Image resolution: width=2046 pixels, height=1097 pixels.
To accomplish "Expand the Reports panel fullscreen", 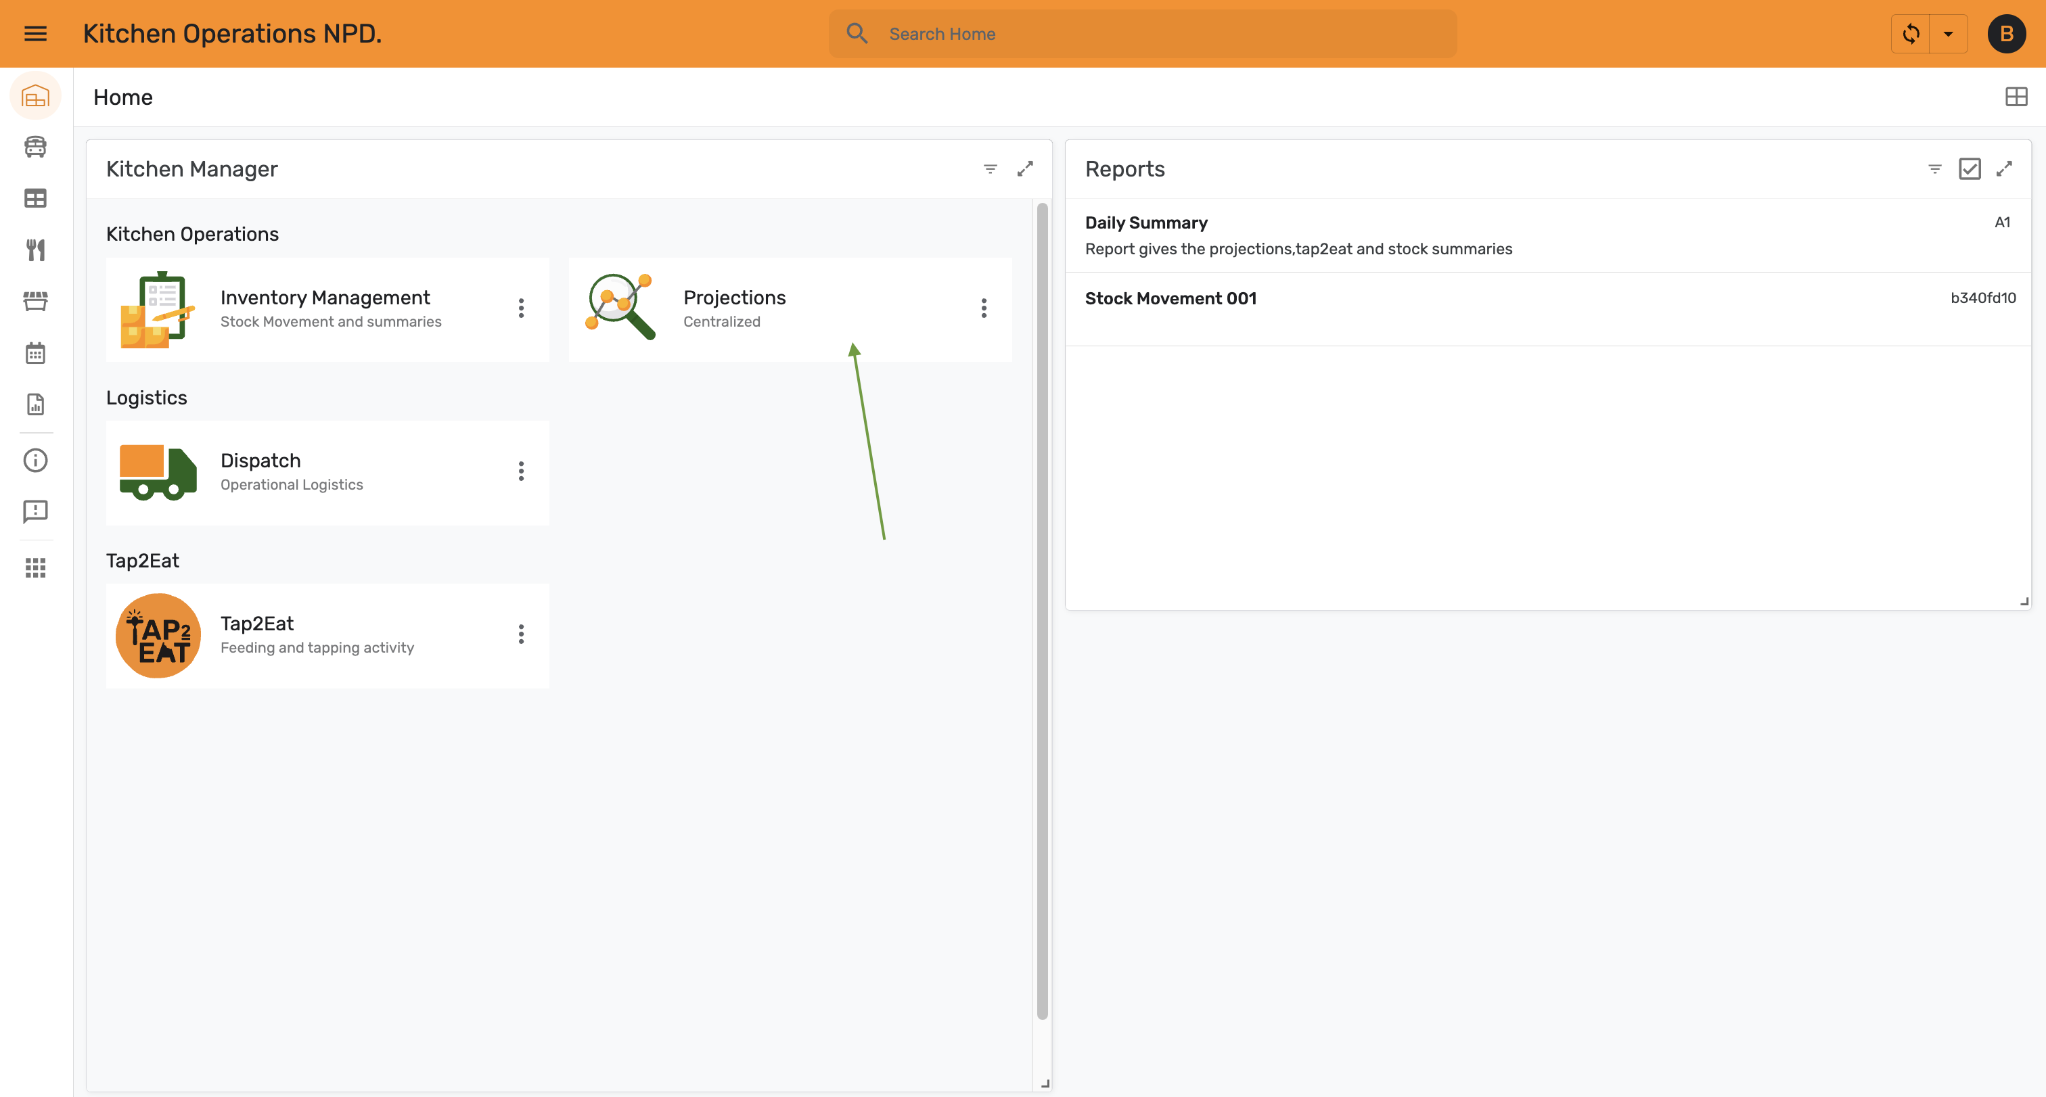I will [2004, 169].
